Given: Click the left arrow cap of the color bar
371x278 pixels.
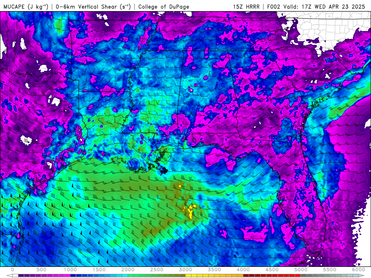Looking at the screenshot, I should click(9, 276).
